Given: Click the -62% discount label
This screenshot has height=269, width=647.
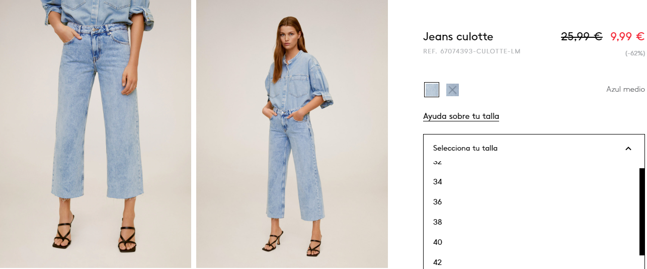Looking at the screenshot, I should (x=635, y=53).
